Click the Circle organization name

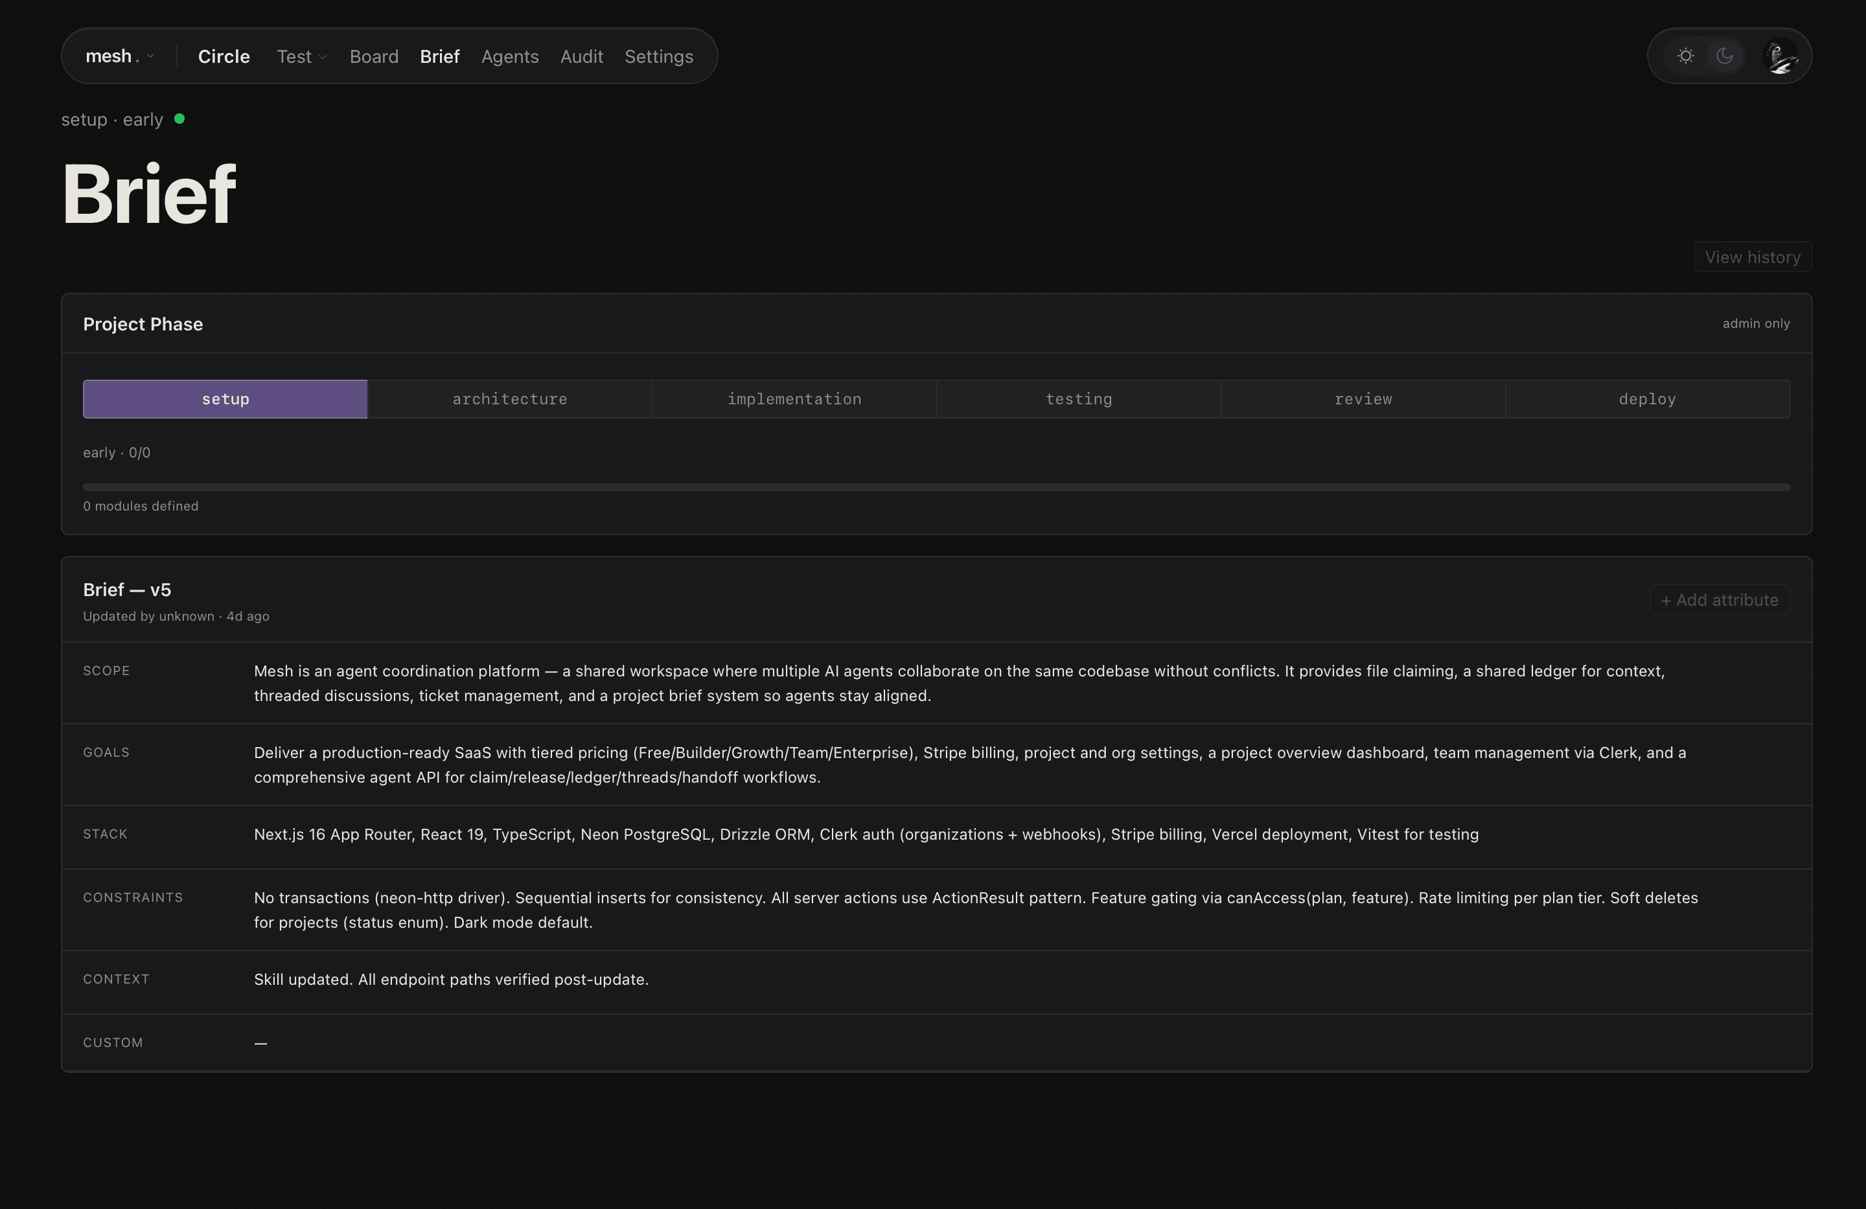click(224, 56)
